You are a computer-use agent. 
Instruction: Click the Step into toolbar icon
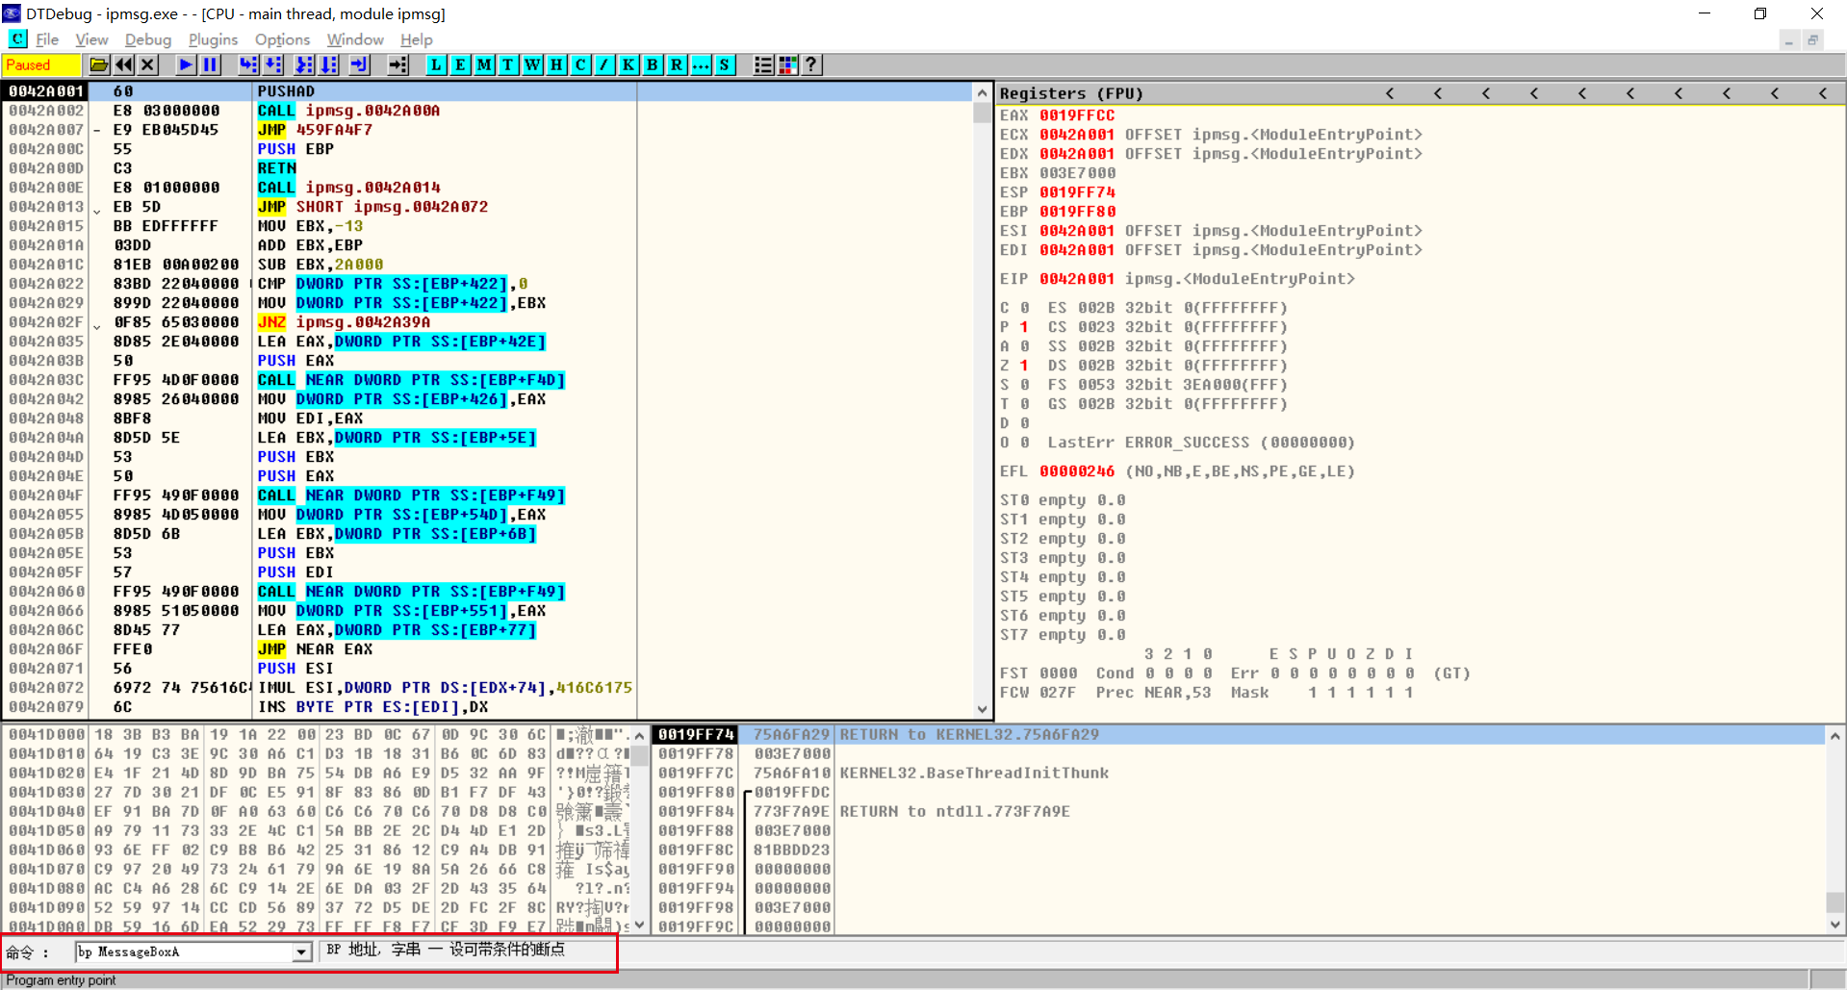pos(248,64)
